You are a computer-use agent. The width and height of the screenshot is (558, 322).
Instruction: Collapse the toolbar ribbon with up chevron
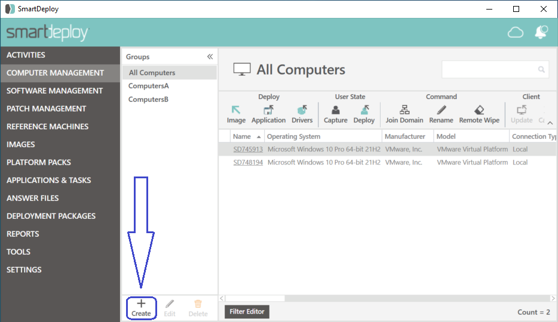click(550, 123)
